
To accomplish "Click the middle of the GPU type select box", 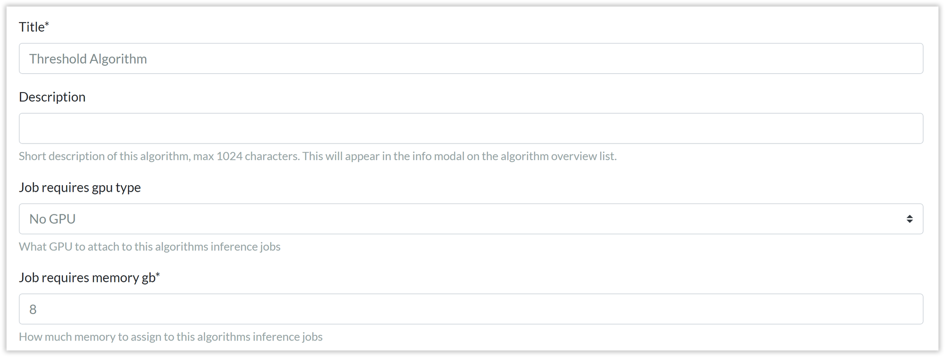I will [x=471, y=219].
